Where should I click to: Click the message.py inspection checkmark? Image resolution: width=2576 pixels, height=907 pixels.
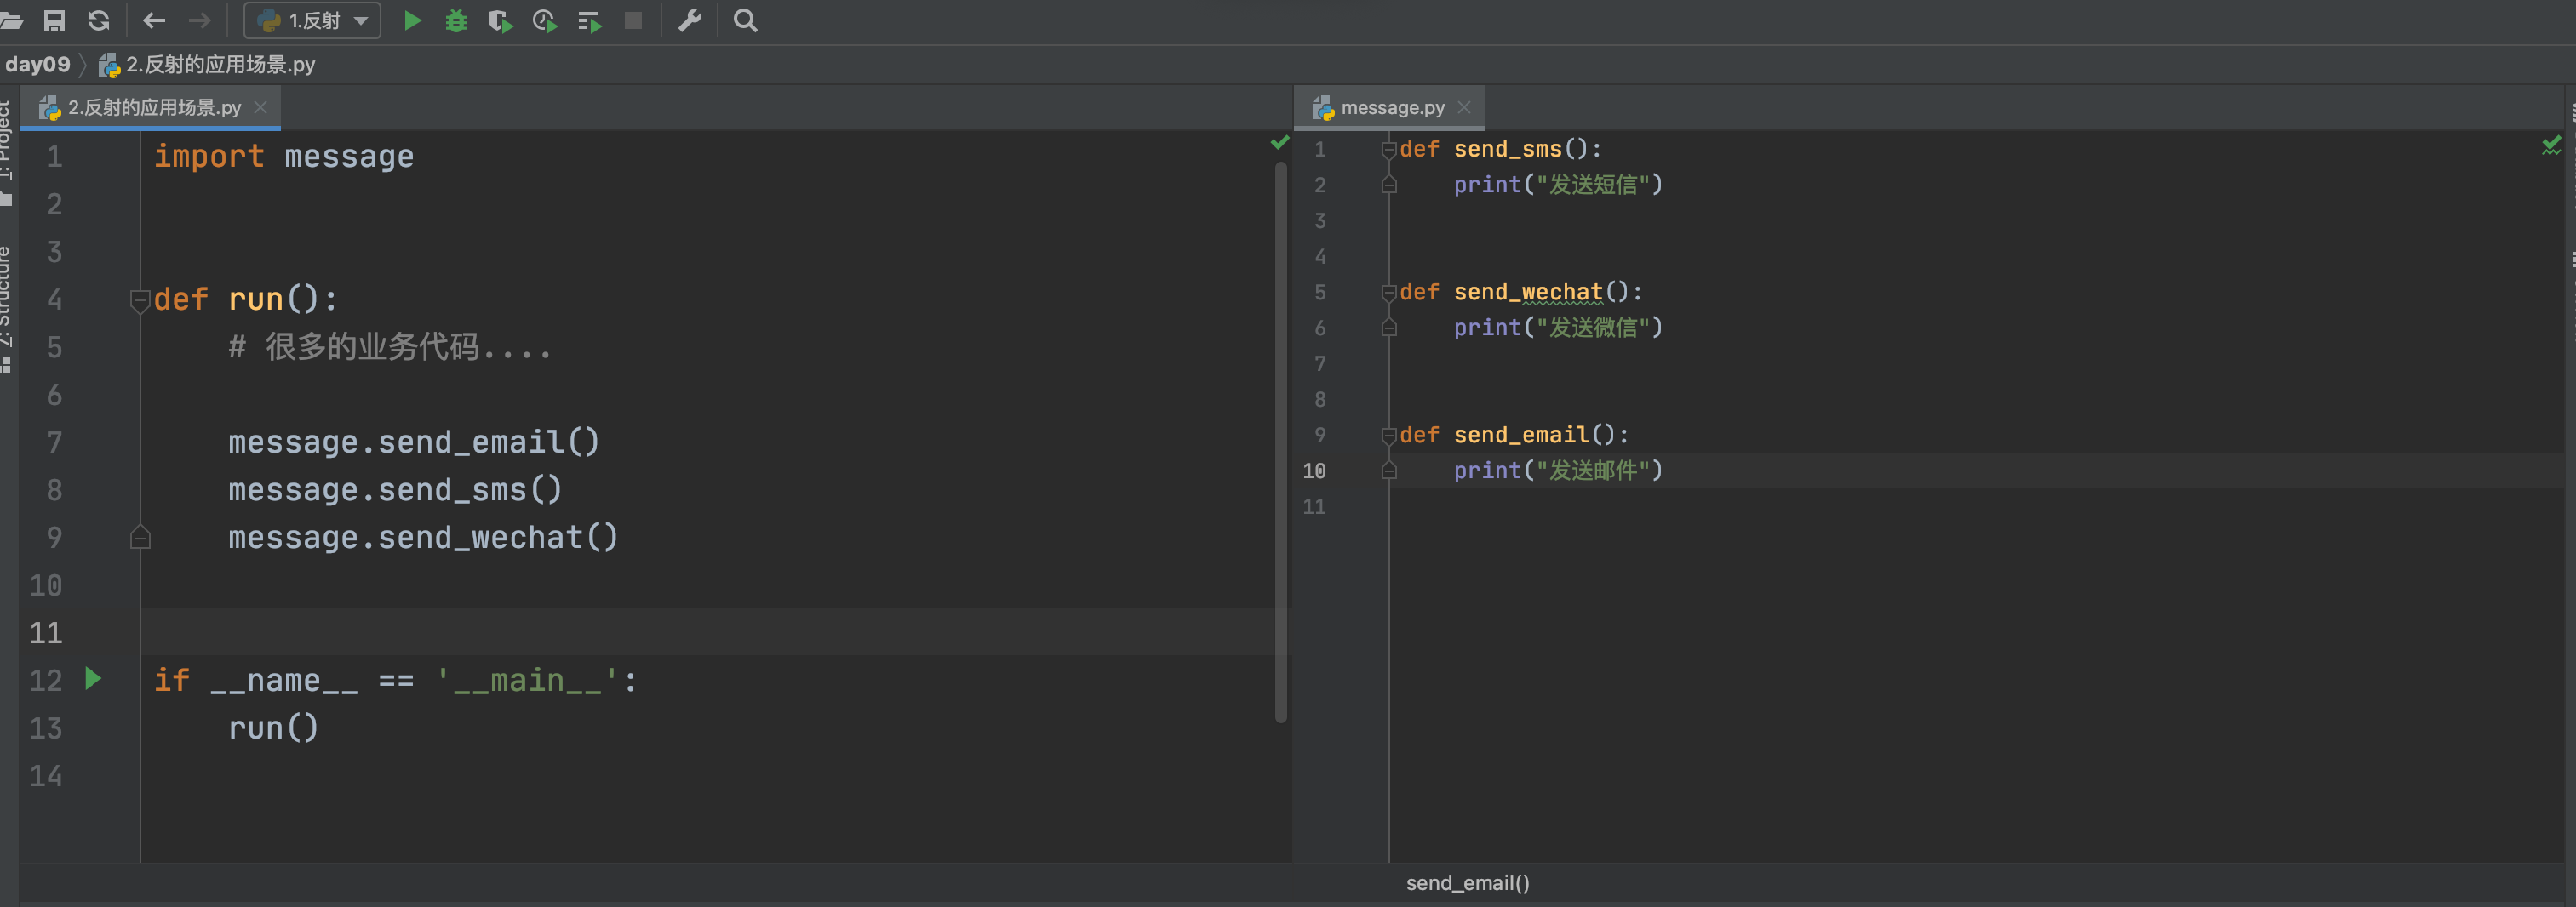[2552, 146]
